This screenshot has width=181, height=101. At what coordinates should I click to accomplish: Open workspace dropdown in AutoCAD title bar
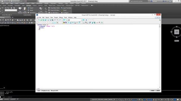click(x=37, y=1)
